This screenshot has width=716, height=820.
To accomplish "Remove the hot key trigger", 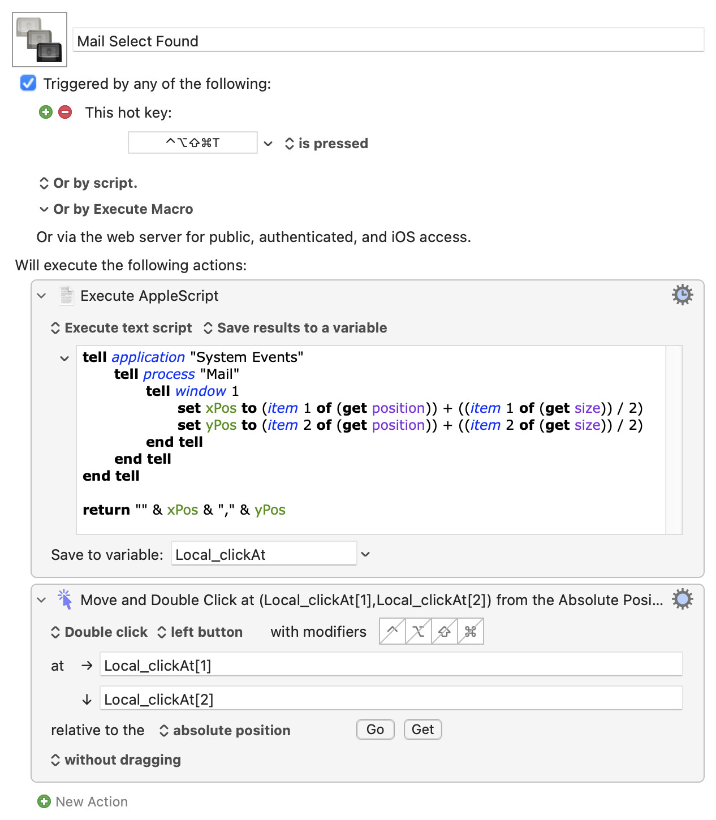I will point(66,112).
